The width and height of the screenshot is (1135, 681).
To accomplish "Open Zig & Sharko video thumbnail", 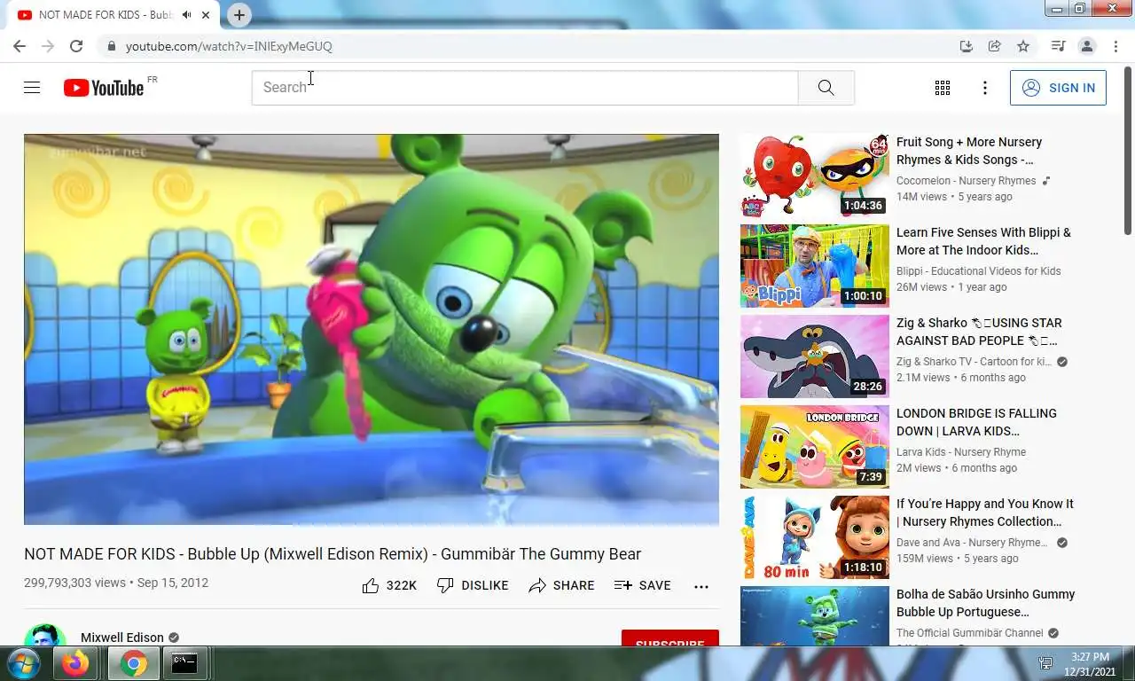I will [815, 356].
